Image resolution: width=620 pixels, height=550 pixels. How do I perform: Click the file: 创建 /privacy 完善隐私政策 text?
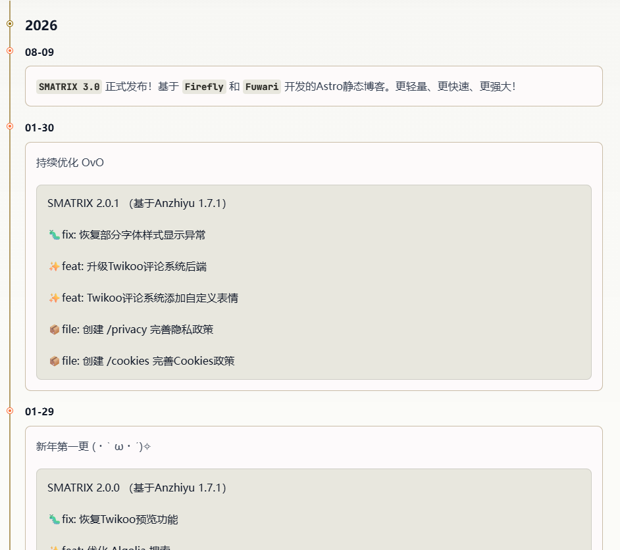coord(138,329)
